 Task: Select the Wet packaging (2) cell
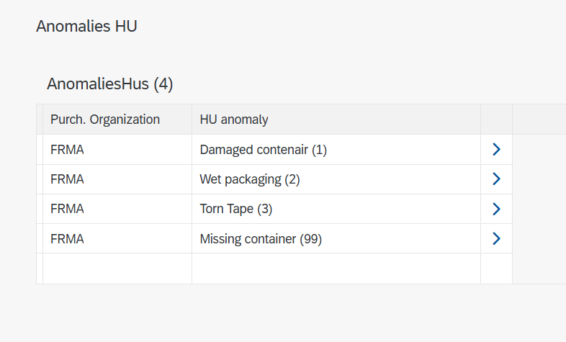(x=249, y=179)
